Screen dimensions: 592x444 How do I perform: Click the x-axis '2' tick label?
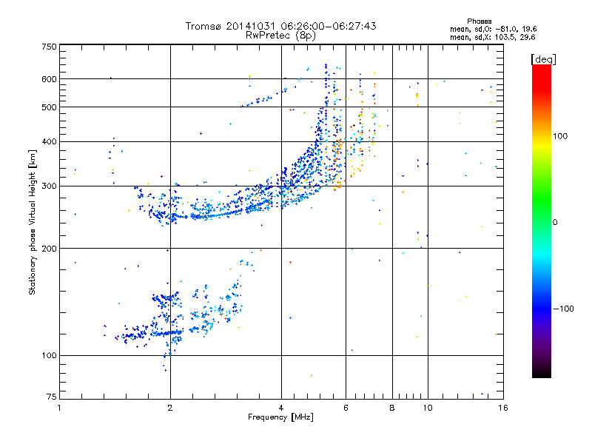tap(170, 408)
